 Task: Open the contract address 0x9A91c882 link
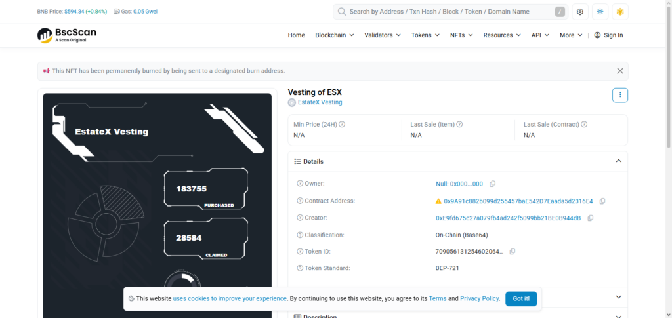518,201
